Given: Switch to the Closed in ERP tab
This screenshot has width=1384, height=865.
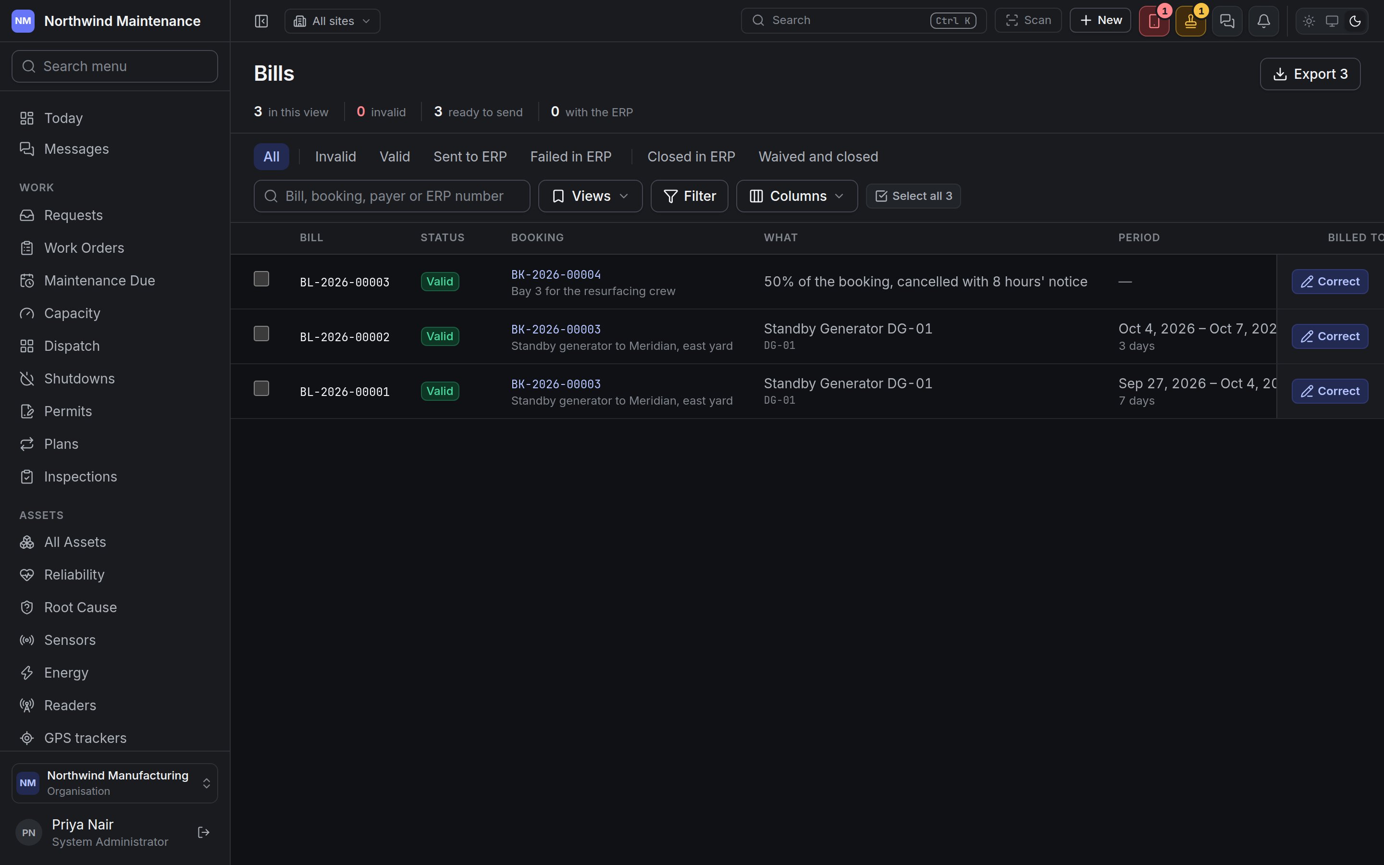Looking at the screenshot, I should [x=691, y=157].
